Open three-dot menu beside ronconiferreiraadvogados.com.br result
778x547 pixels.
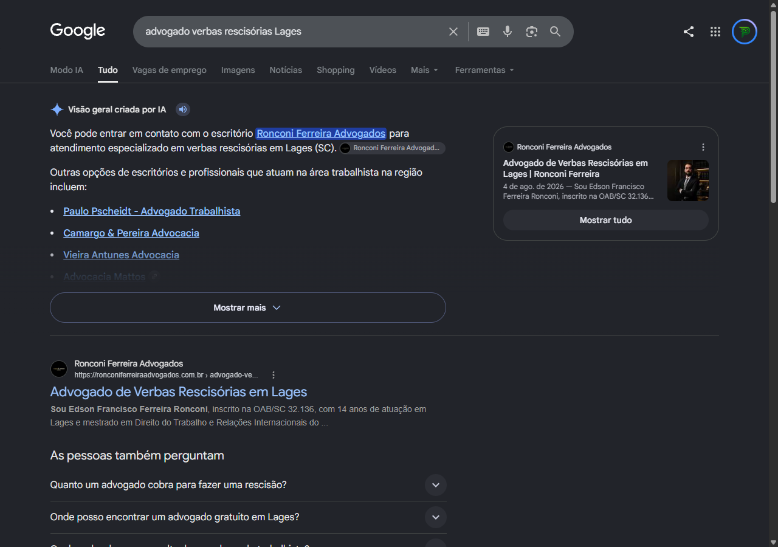pyautogui.click(x=274, y=375)
